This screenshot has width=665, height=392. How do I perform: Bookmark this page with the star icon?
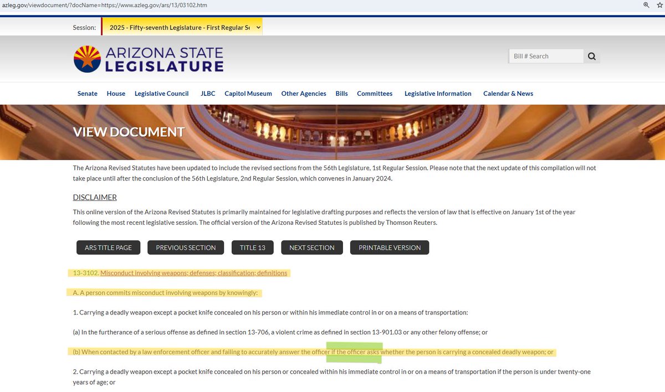(659, 4)
